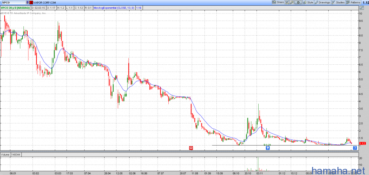Open the Patterns menu
Image resolution: width=369 pixels, height=175 pixels.
(353, 2)
